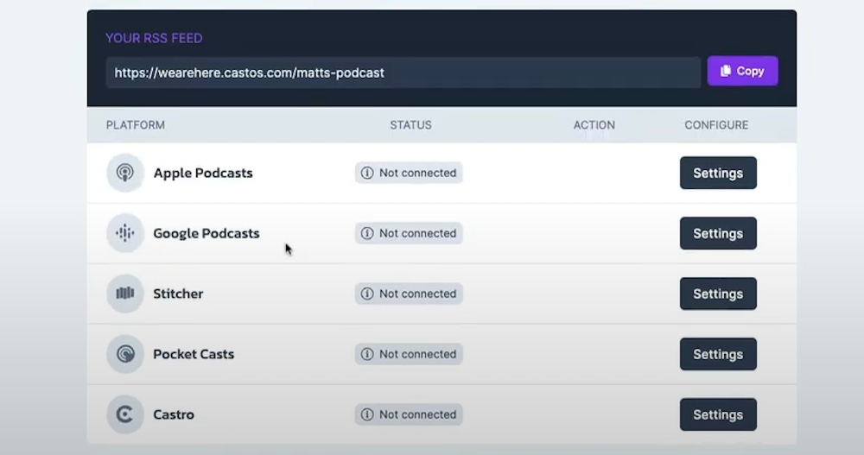
Task: Click the Pocket Casts name
Action: point(194,354)
